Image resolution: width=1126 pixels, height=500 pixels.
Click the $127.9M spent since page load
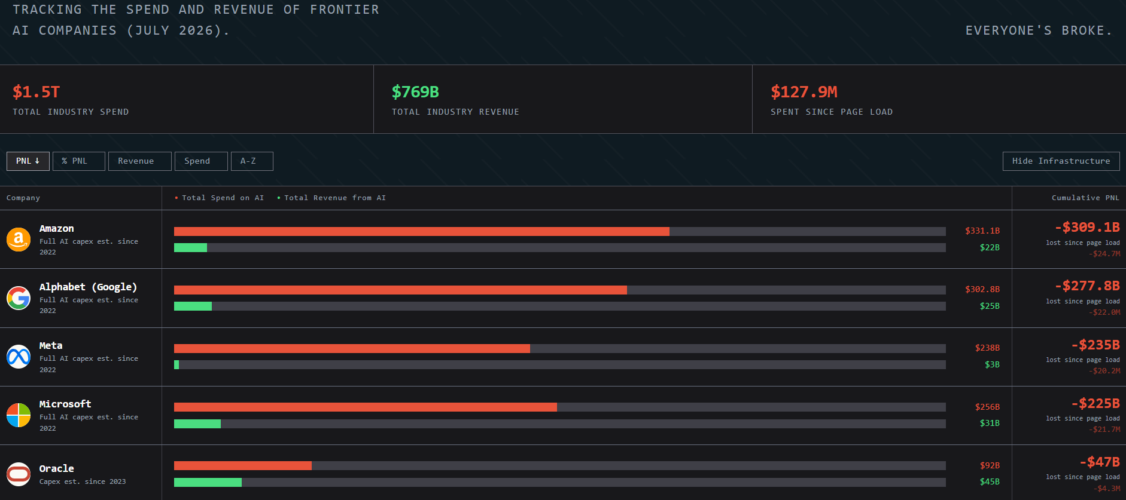[x=804, y=92]
